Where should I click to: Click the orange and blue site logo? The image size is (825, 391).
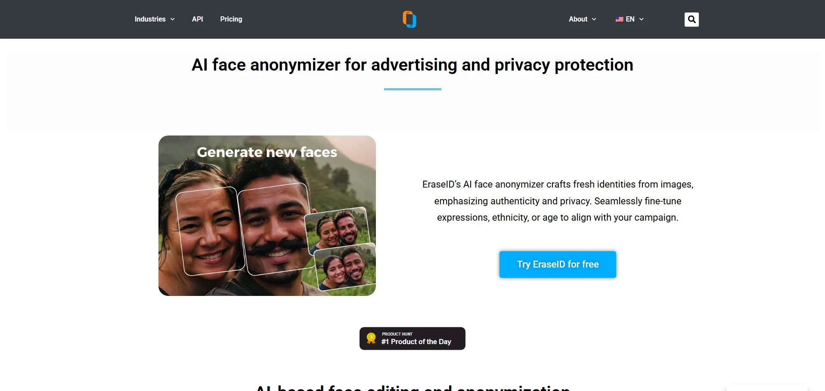[x=409, y=19]
